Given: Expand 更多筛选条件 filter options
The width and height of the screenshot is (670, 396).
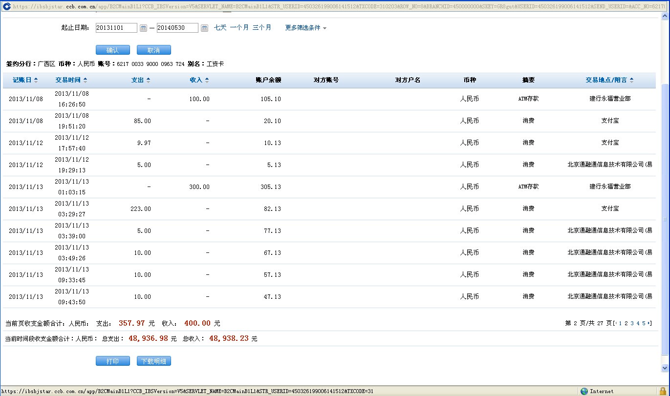Looking at the screenshot, I should (305, 28).
